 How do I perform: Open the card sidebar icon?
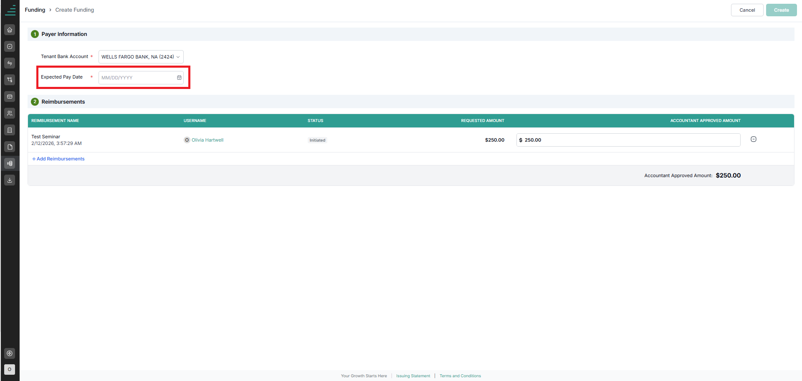[x=10, y=97]
